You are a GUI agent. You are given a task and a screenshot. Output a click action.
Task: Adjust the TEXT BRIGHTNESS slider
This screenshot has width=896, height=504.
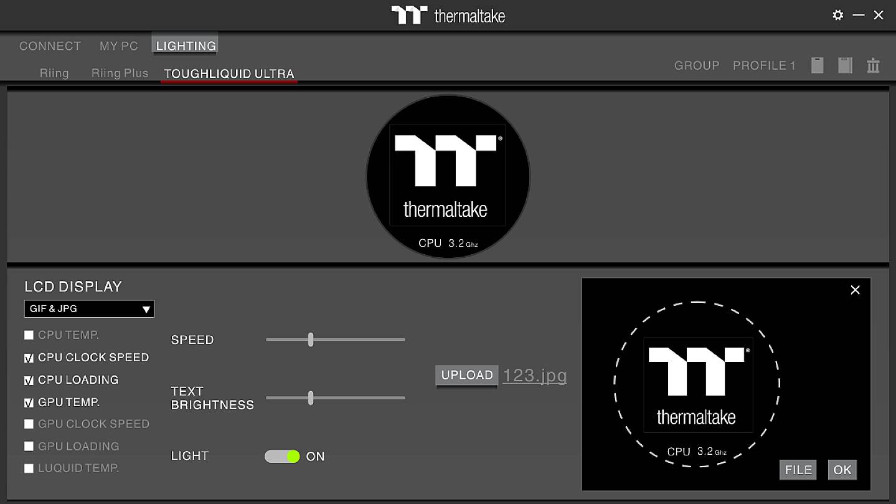coord(310,398)
